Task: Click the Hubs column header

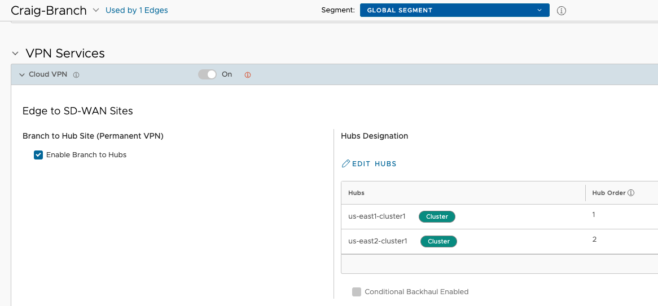Action: pos(463,193)
